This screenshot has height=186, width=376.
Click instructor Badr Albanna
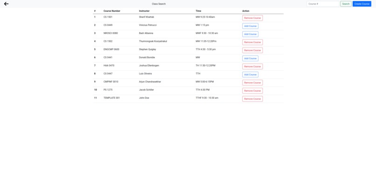(146, 33)
